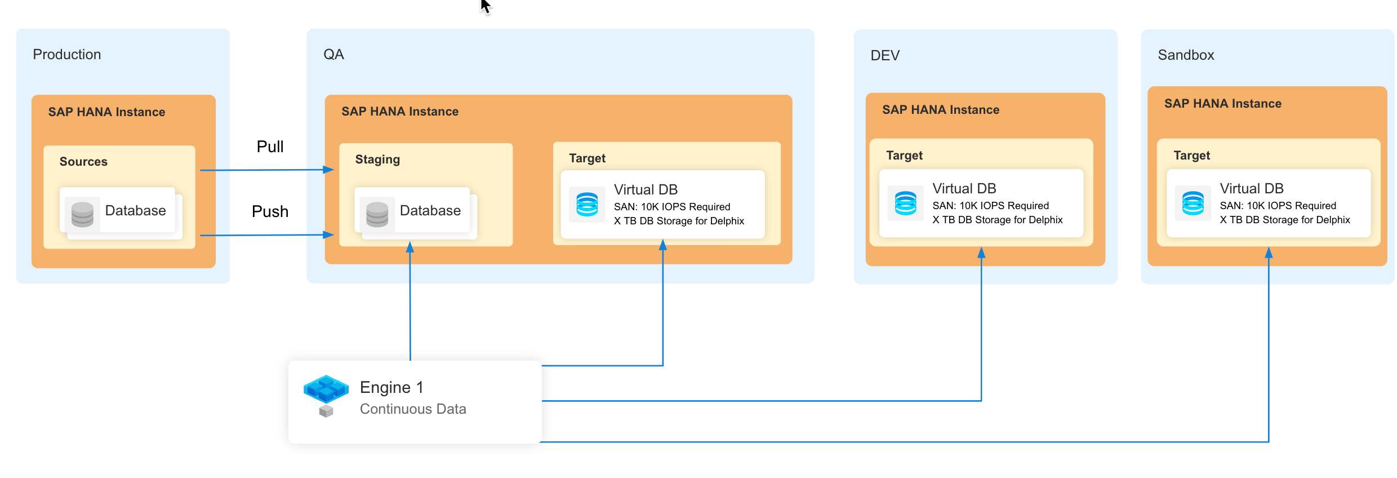Click the gray database icon in Production Sources
1397x478 pixels.
[x=82, y=214]
